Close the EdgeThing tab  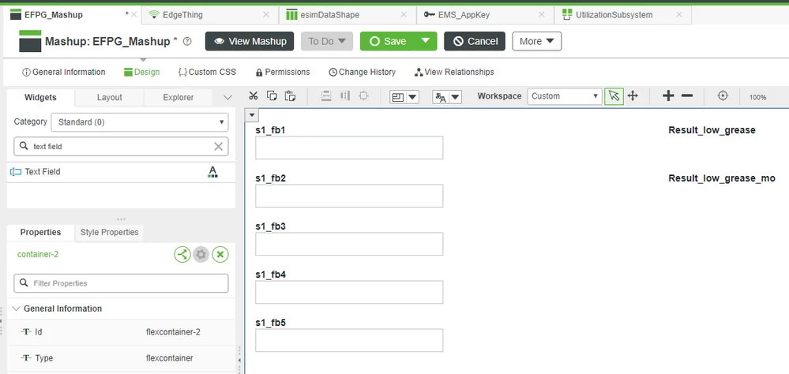[x=266, y=14]
